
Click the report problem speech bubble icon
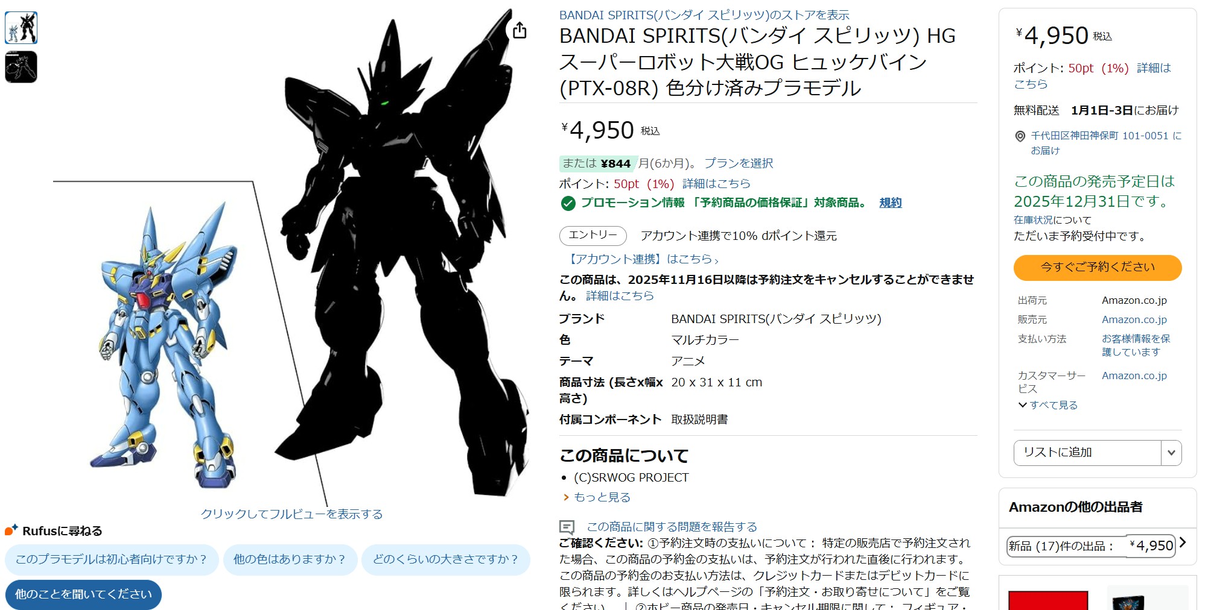pos(567,527)
